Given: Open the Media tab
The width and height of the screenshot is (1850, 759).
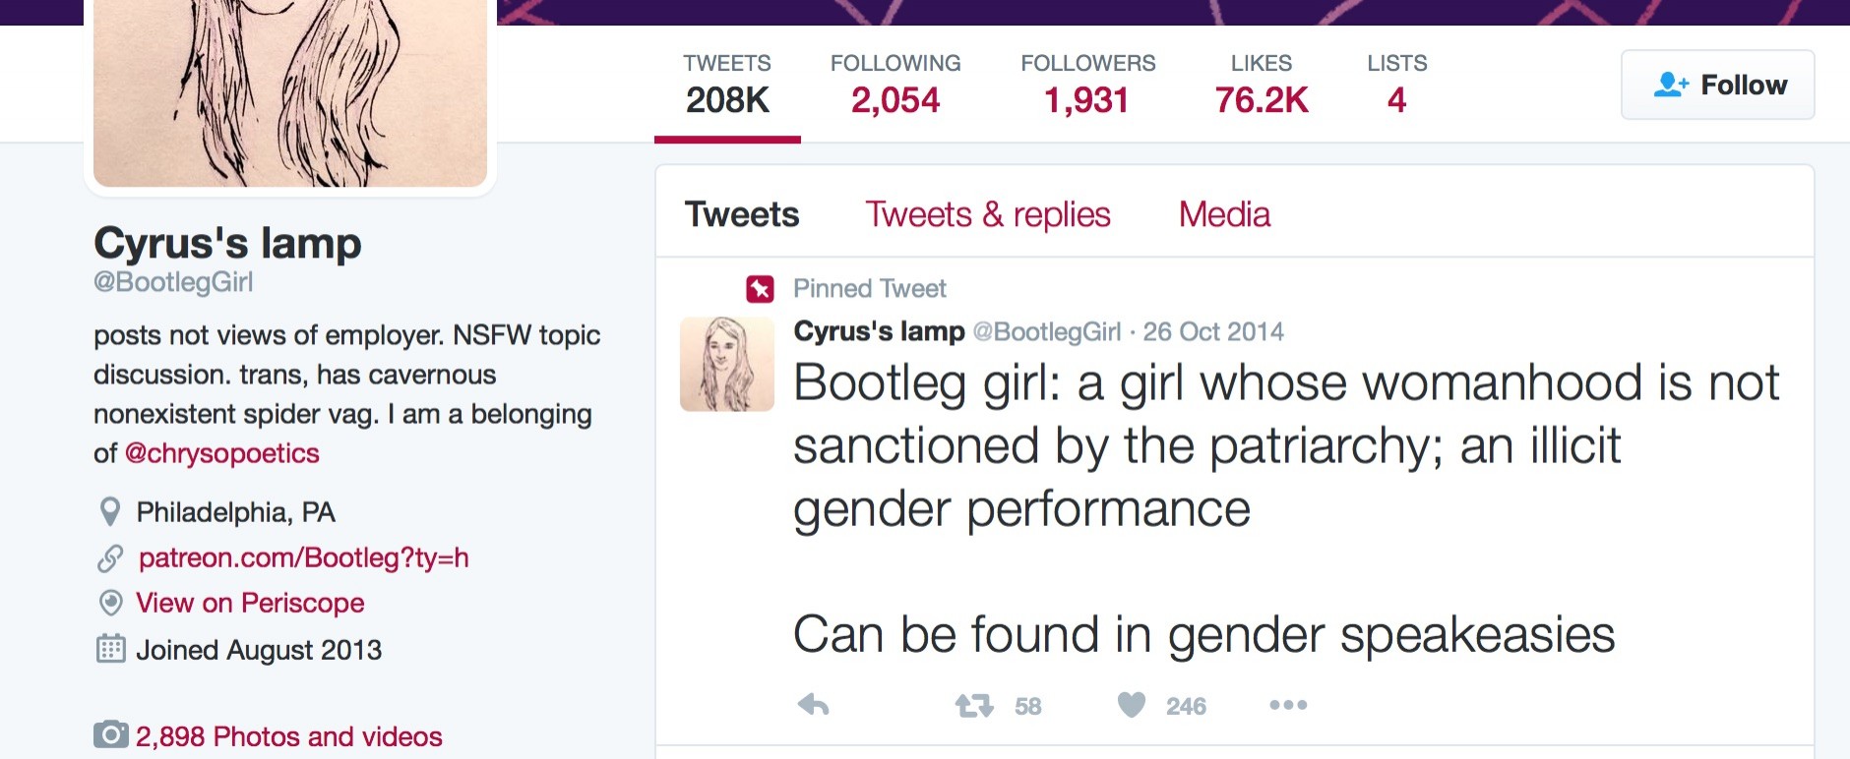Looking at the screenshot, I should pos(1224,214).
